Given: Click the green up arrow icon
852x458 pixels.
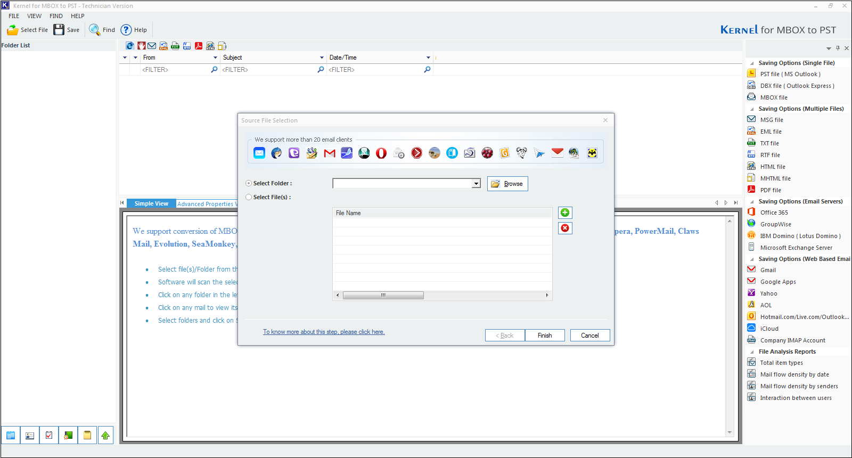Looking at the screenshot, I should pos(105,436).
